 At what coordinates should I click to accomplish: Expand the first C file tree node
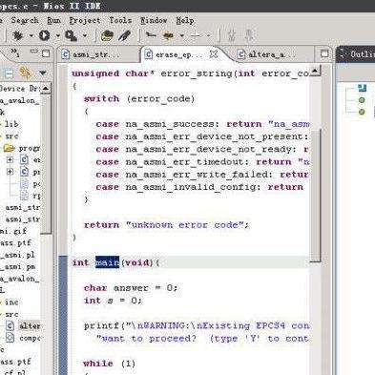(x=10, y=159)
